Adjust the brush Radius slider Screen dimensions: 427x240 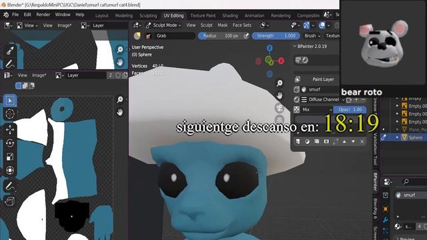coord(224,35)
